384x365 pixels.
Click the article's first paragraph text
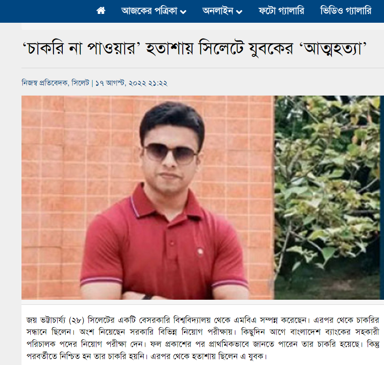(203, 338)
